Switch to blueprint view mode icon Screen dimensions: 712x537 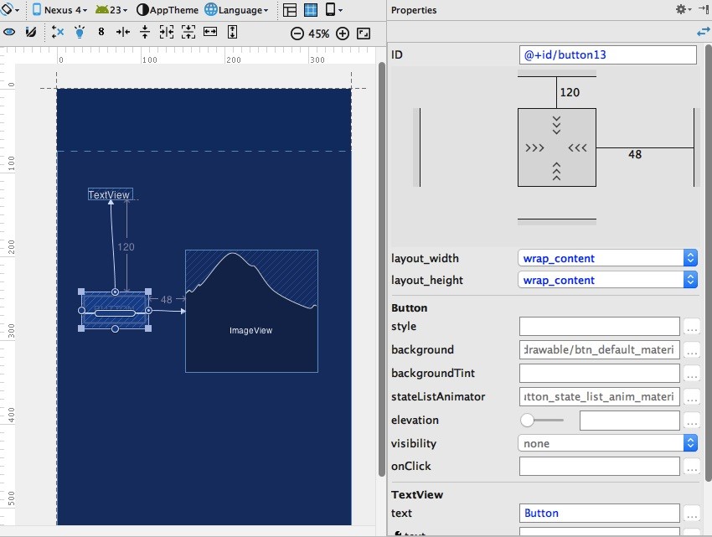coord(311,9)
